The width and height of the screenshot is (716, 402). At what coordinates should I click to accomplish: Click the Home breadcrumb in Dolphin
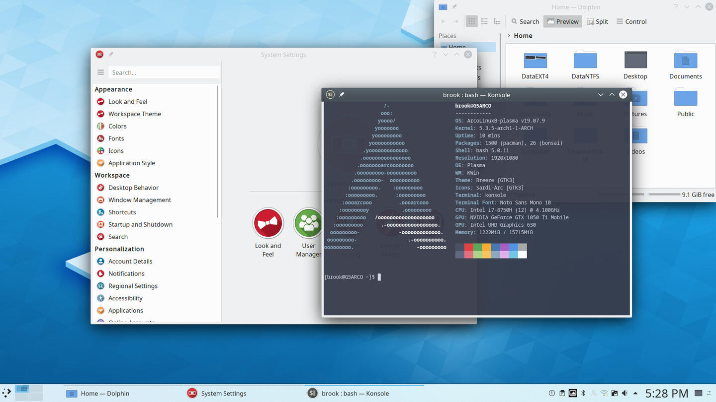(x=523, y=36)
